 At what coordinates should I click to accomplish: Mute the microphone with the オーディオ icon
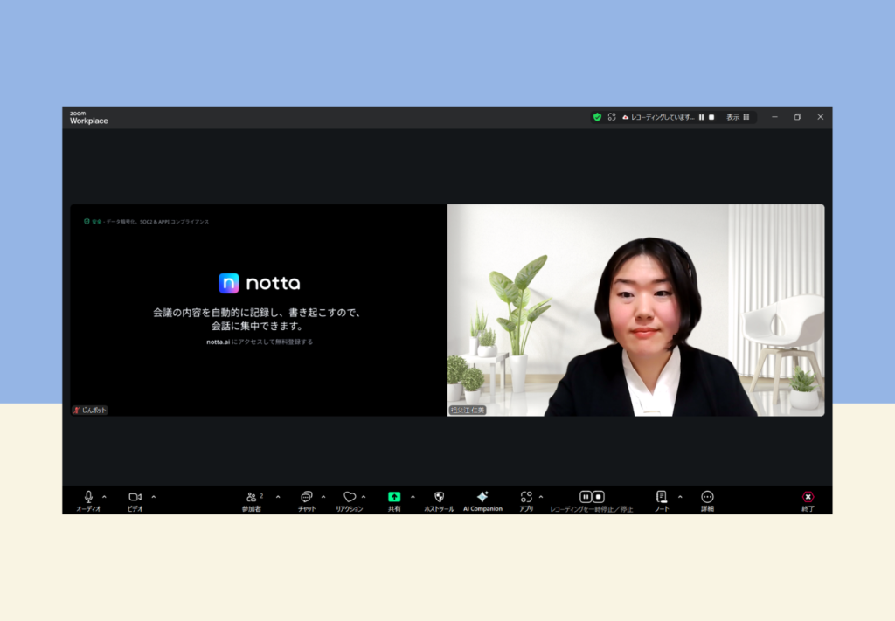point(88,497)
